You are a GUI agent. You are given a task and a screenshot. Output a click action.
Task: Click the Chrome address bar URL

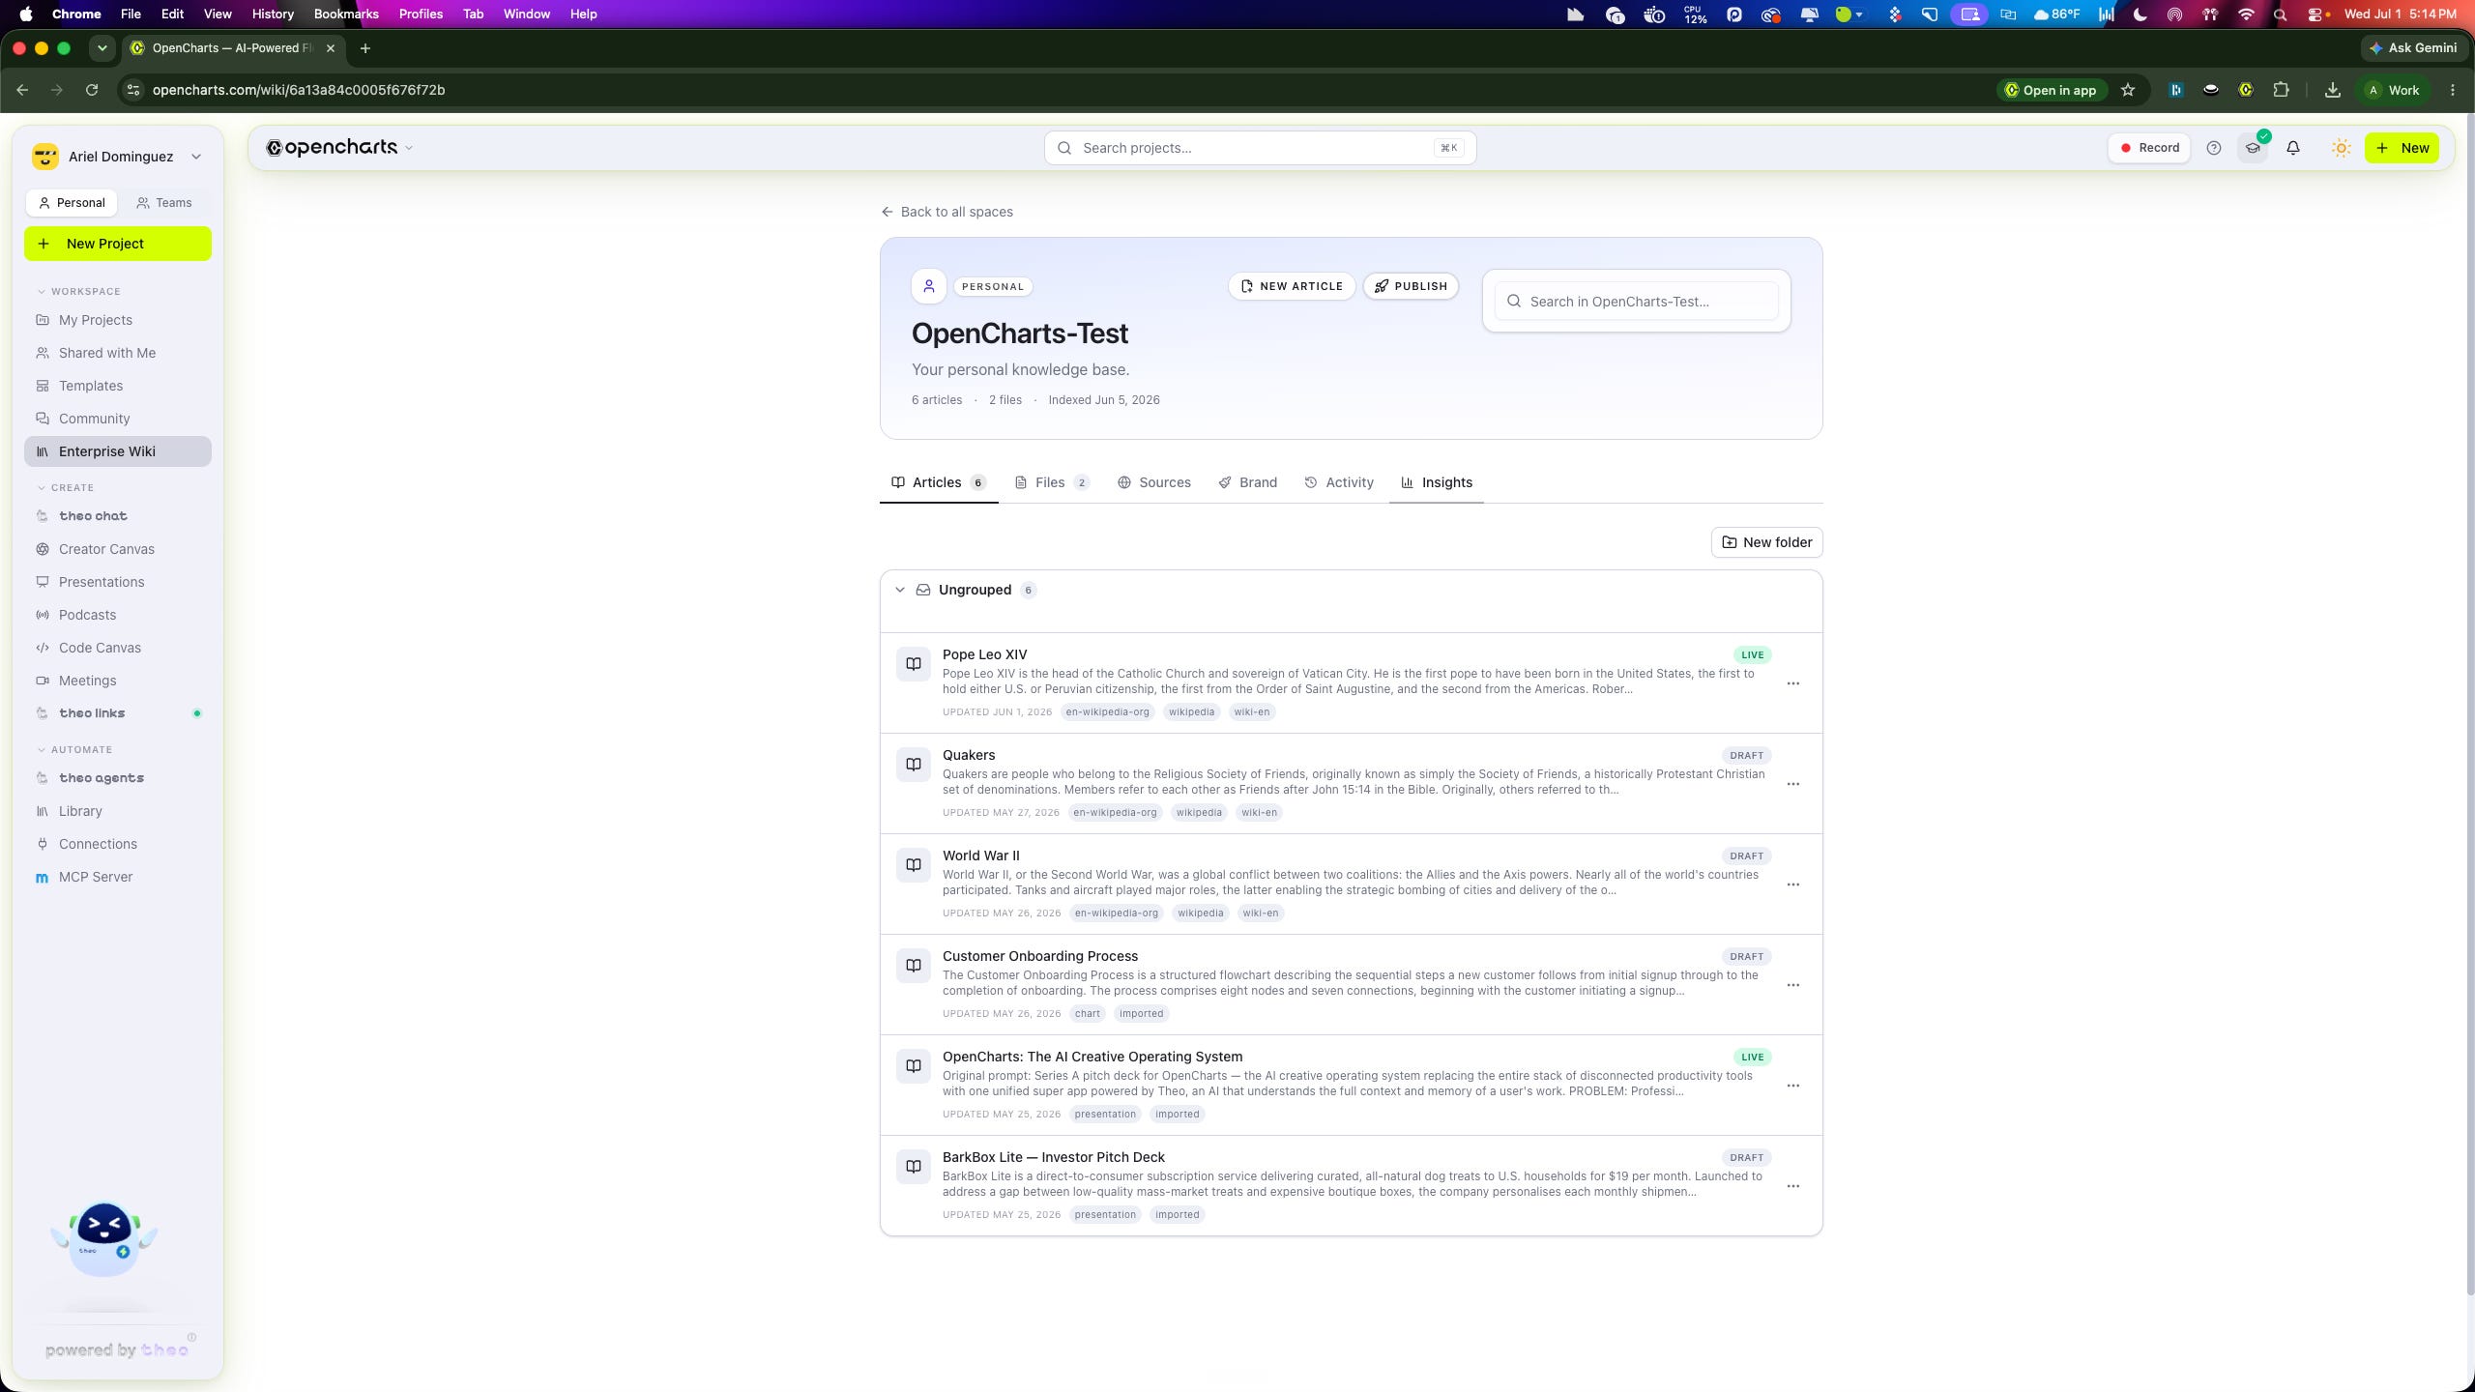click(299, 90)
